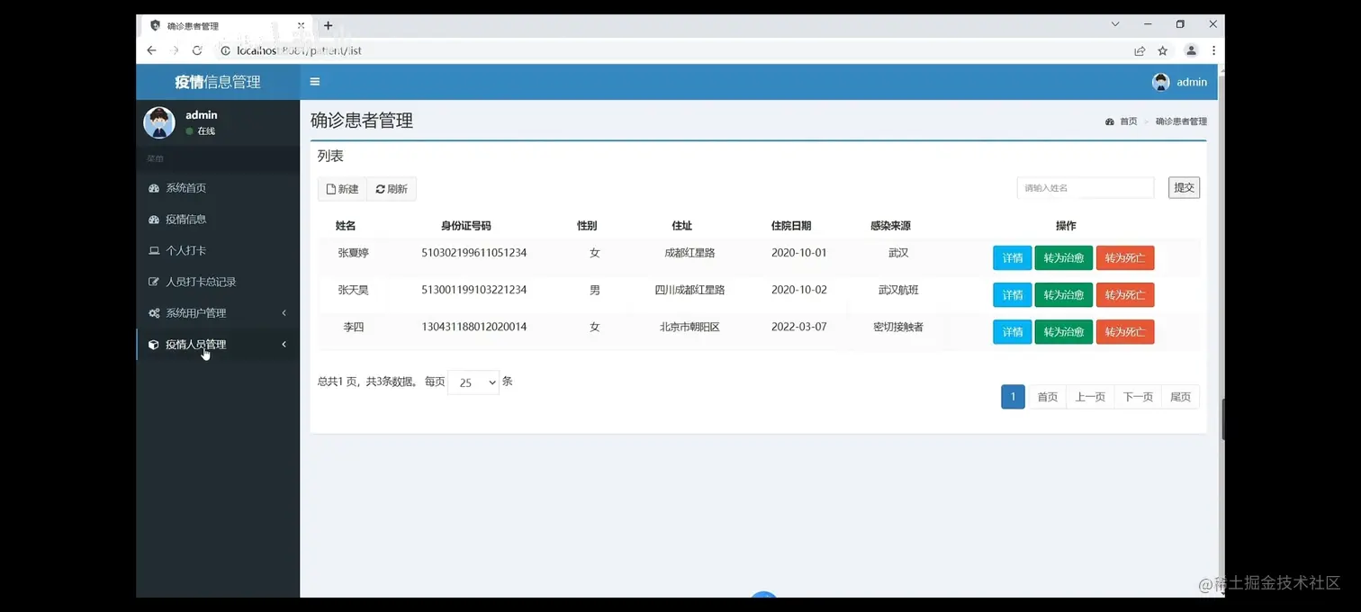Viewport: 1361px width, 612px height.
Task: Click ID cell 510302199611051234
Action: (x=474, y=253)
